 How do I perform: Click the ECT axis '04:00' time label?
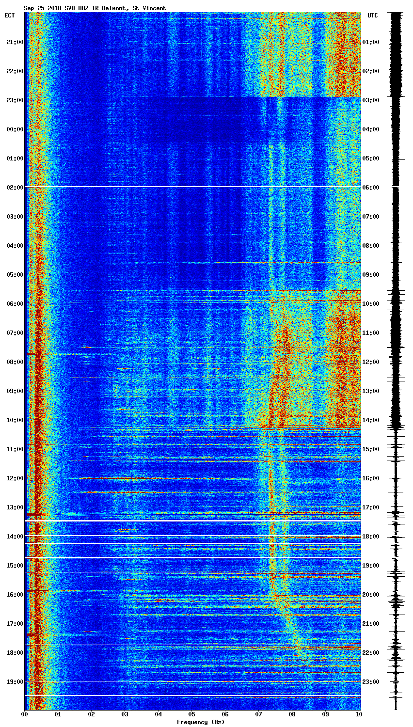pos(15,246)
